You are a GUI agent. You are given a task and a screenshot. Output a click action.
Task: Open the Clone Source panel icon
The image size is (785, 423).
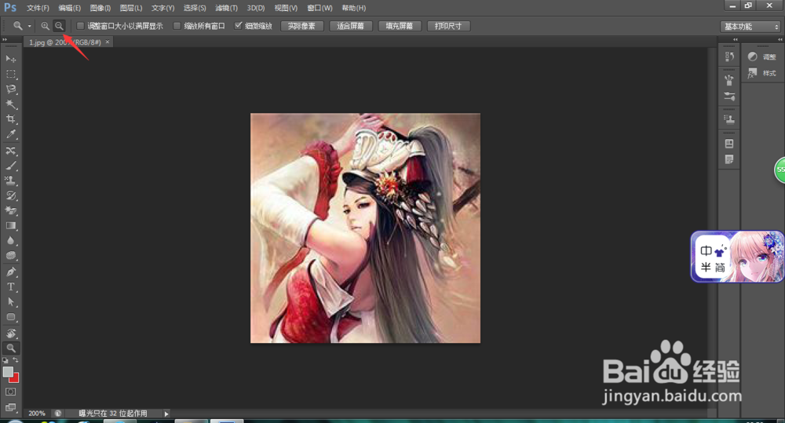pyautogui.click(x=729, y=119)
